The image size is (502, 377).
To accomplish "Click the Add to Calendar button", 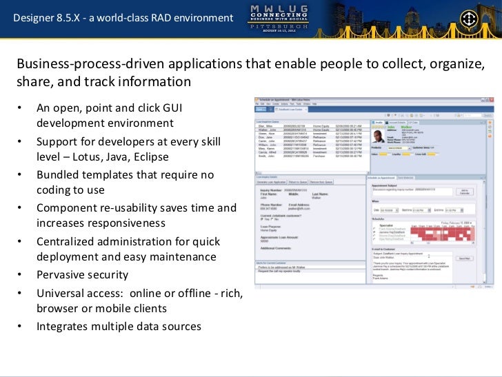I will tap(465, 192).
